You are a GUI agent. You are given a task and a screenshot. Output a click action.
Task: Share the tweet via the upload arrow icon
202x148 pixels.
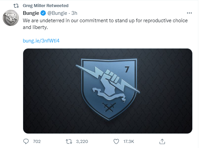162,141
